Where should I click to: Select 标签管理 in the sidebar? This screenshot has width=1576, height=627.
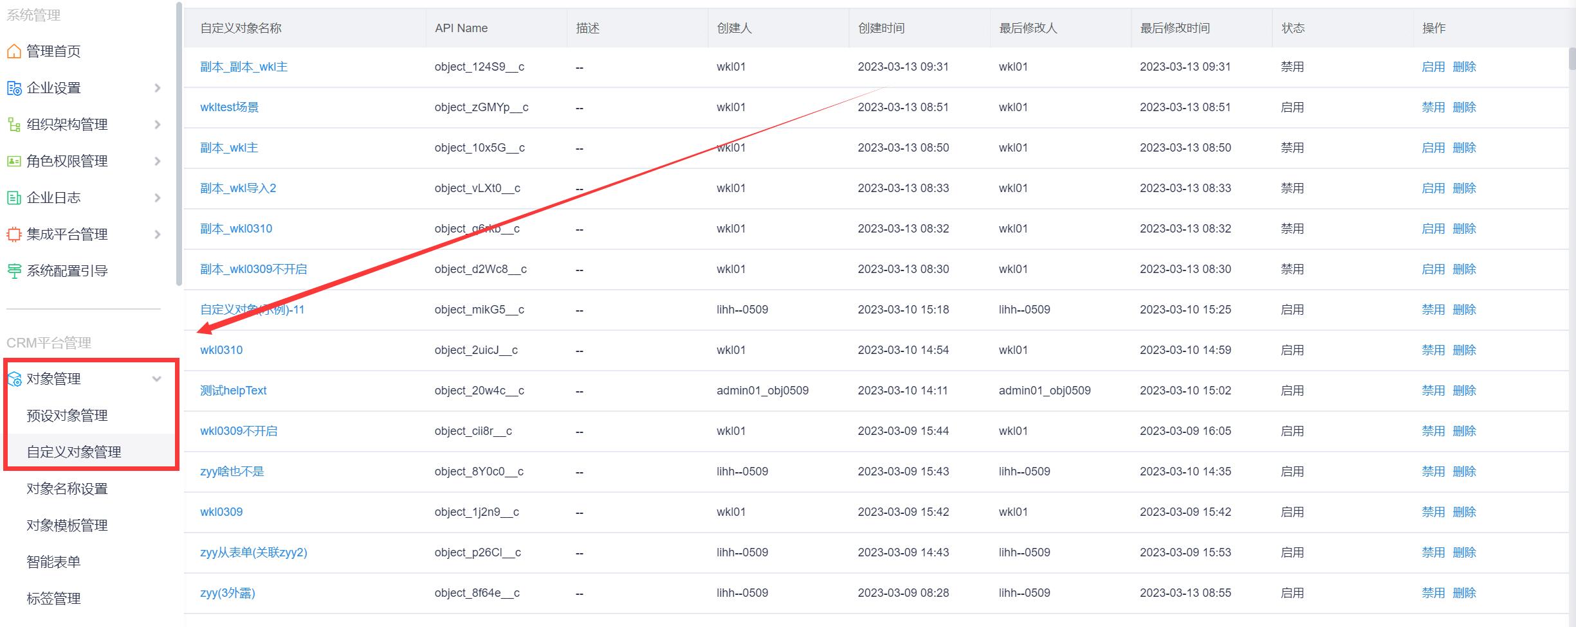click(x=53, y=599)
